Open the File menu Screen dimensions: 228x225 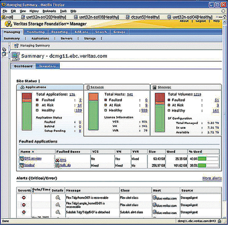click(x=5, y=11)
